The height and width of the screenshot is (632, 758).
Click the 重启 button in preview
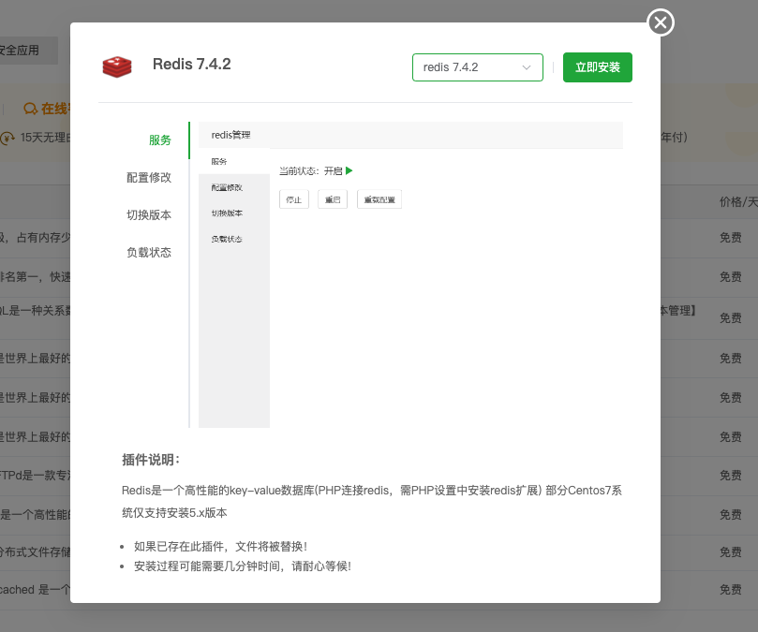point(333,199)
